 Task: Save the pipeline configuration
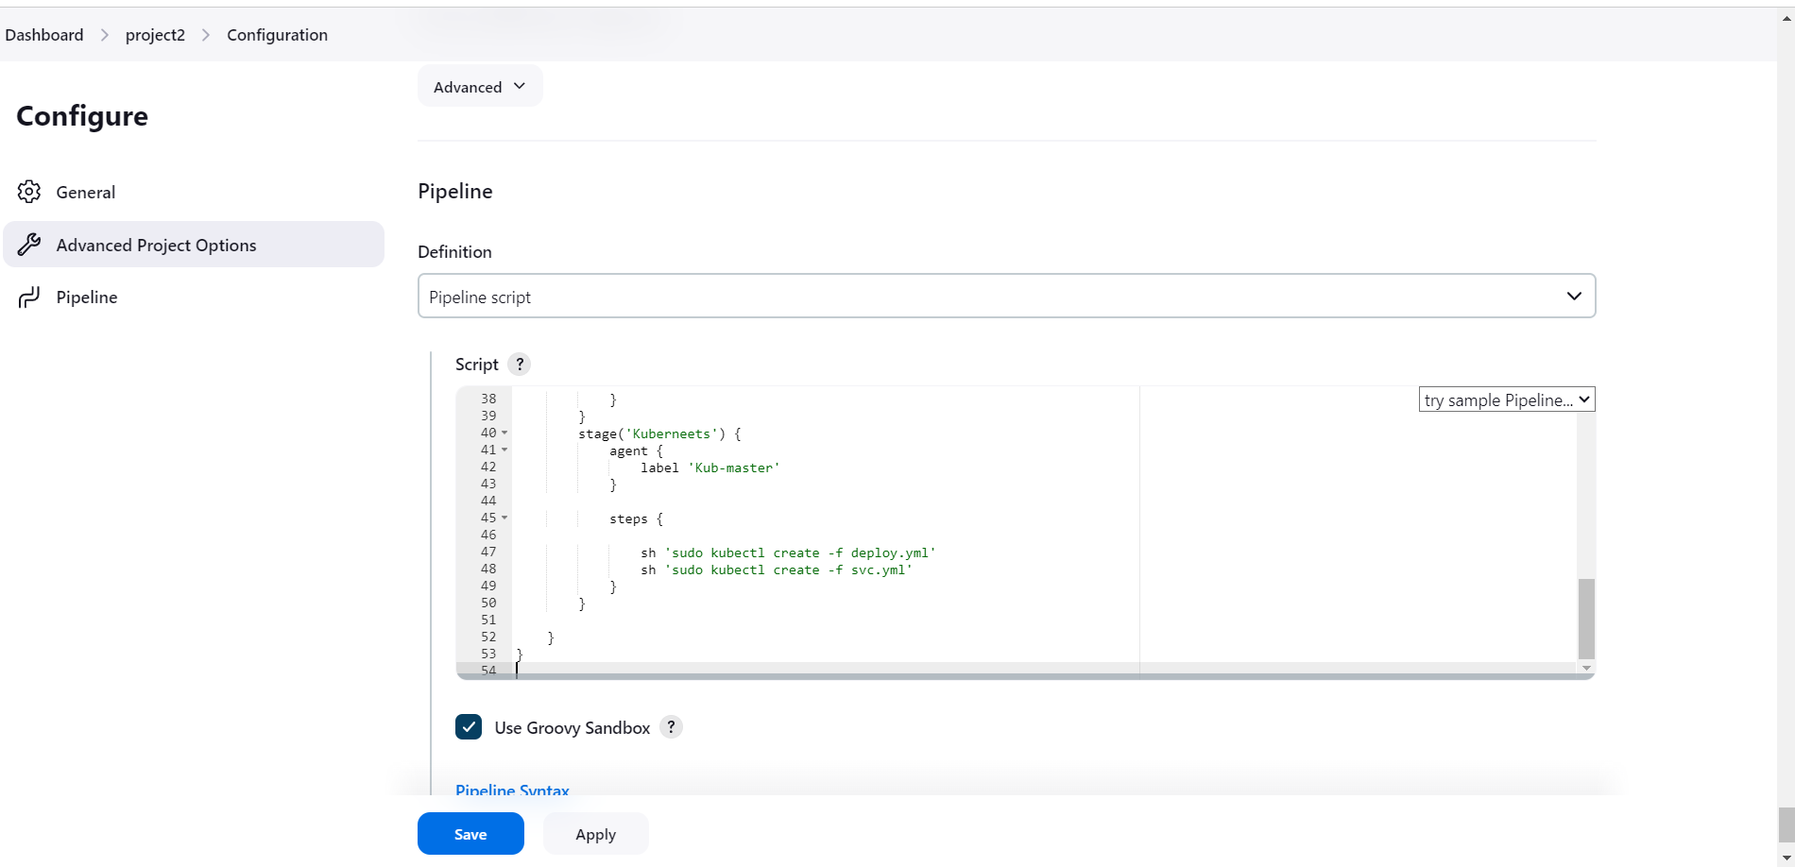click(x=470, y=834)
